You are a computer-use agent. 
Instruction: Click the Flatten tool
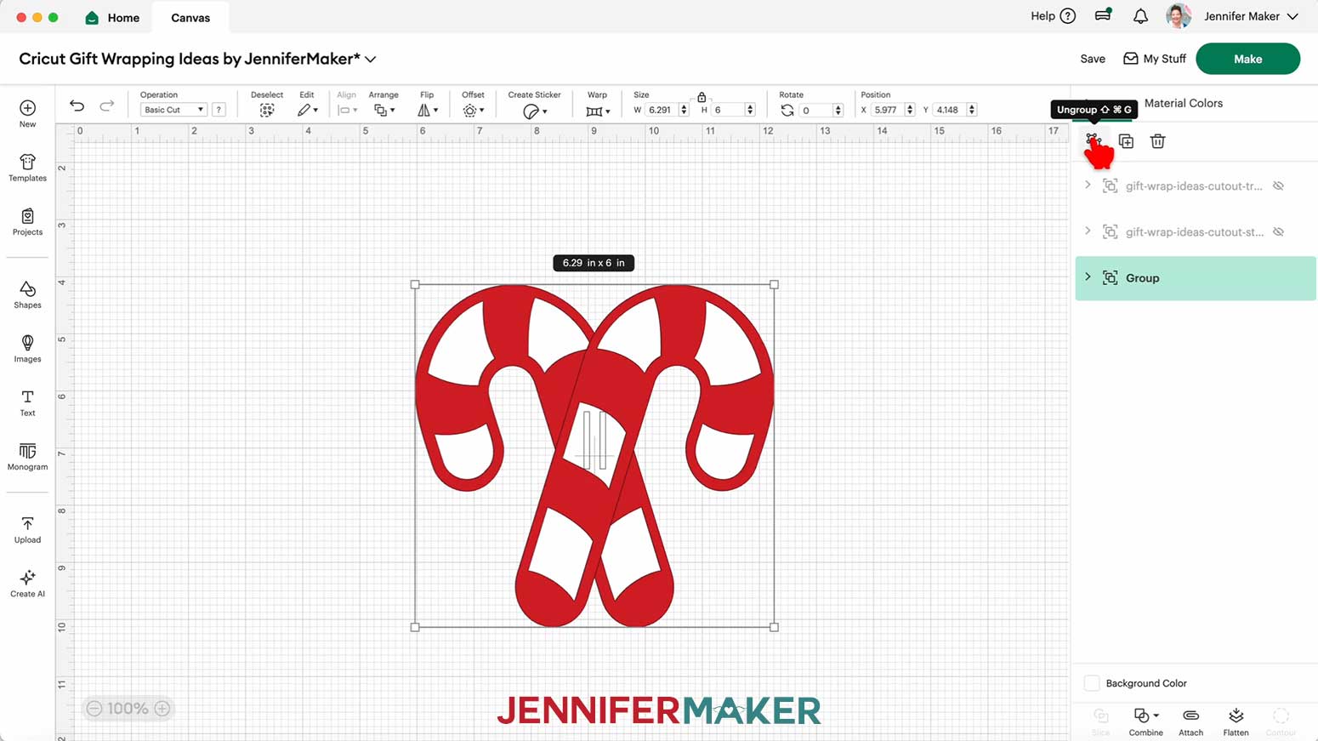pyautogui.click(x=1236, y=721)
